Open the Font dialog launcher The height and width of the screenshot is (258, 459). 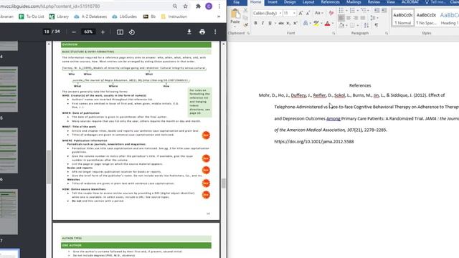(333, 34)
